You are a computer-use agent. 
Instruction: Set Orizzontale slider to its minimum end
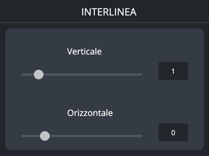pyautogui.click(x=22, y=136)
